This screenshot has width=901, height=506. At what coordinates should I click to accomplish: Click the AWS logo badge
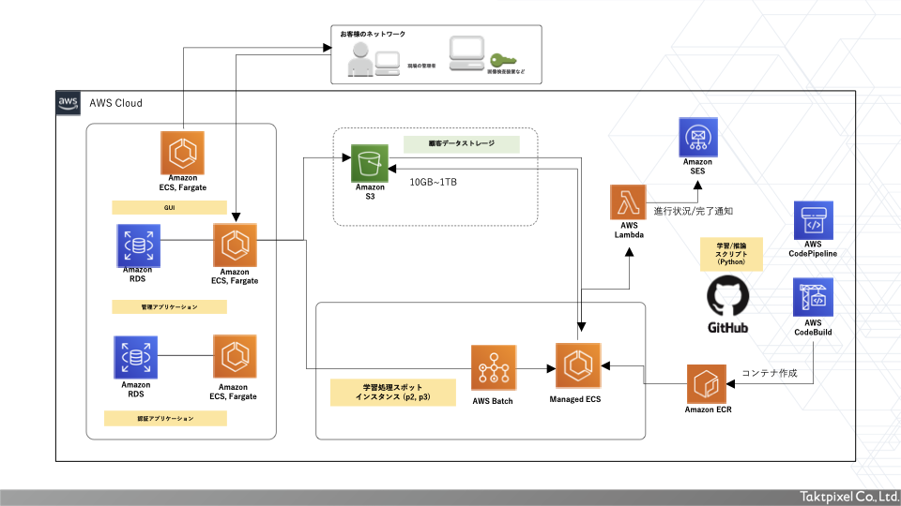(x=68, y=103)
